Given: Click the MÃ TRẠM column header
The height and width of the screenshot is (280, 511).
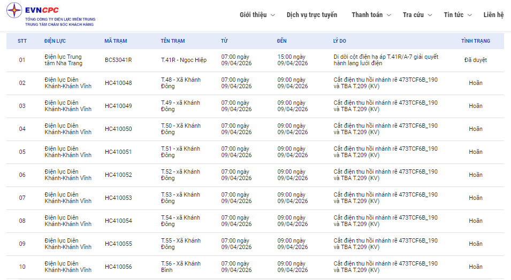Looking at the screenshot, I should tap(116, 41).
